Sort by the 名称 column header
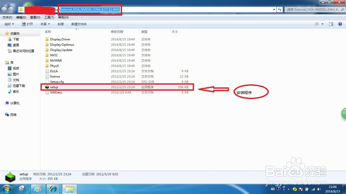 [48, 32]
